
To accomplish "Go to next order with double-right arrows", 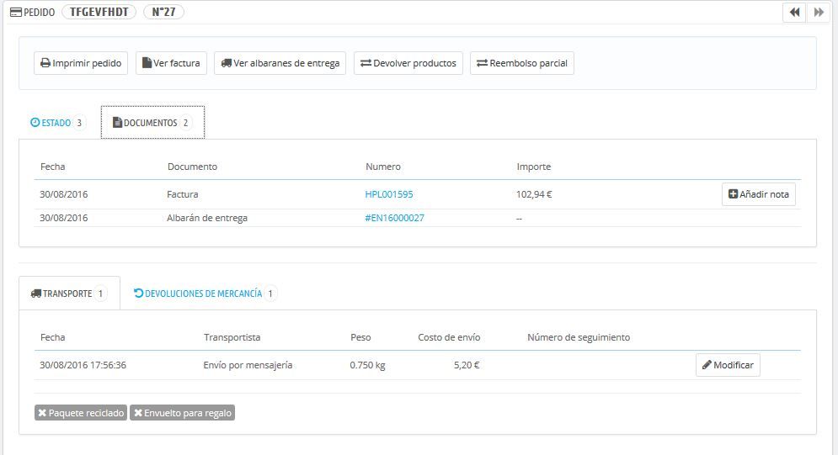I will pyautogui.click(x=819, y=12).
